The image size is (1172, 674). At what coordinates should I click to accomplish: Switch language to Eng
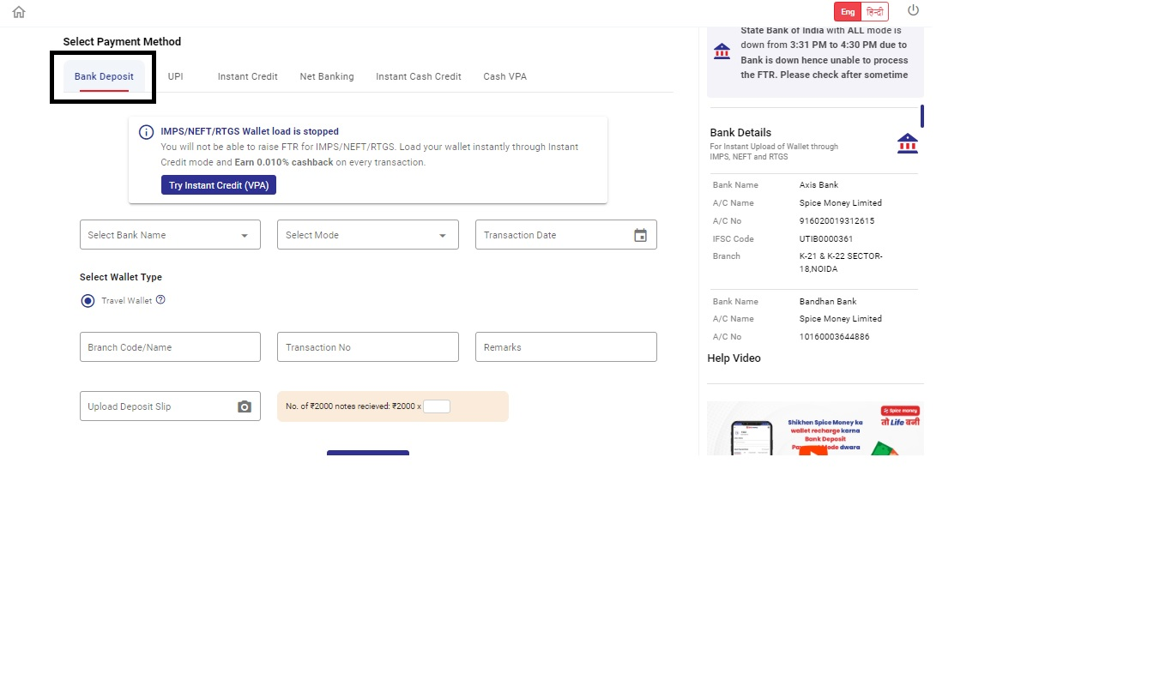point(848,11)
